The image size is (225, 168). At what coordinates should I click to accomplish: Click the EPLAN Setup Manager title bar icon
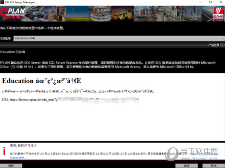click(2, 2)
